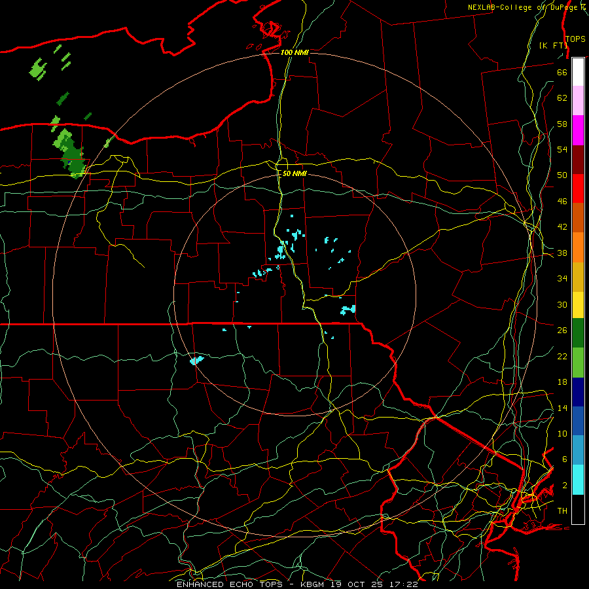Click the light green echo at the top-left corner
589x589 pixels.
point(37,69)
